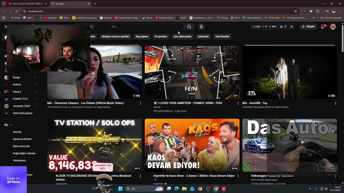This screenshot has height=193, width=344.
Task: Open YouTube notifications bell
Action: click(x=323, y=27)
